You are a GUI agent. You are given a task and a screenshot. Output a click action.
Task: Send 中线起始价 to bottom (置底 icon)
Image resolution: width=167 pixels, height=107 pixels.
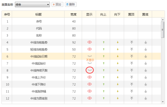point(146,63)
